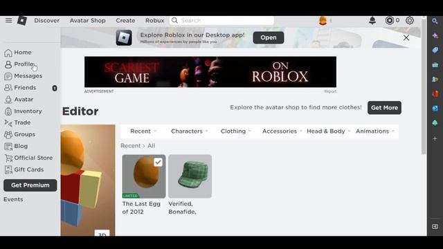Click the Friends notification count badge

point(55,88)
